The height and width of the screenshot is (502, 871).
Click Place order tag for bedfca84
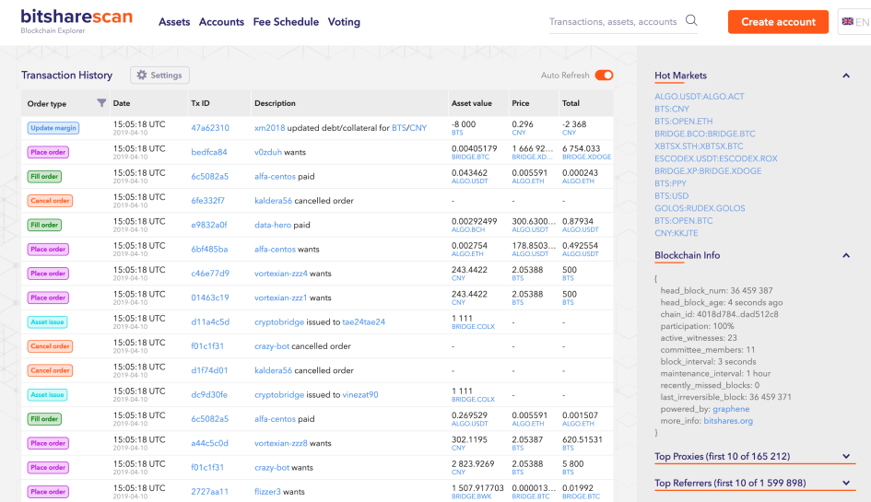pos(48,152)
